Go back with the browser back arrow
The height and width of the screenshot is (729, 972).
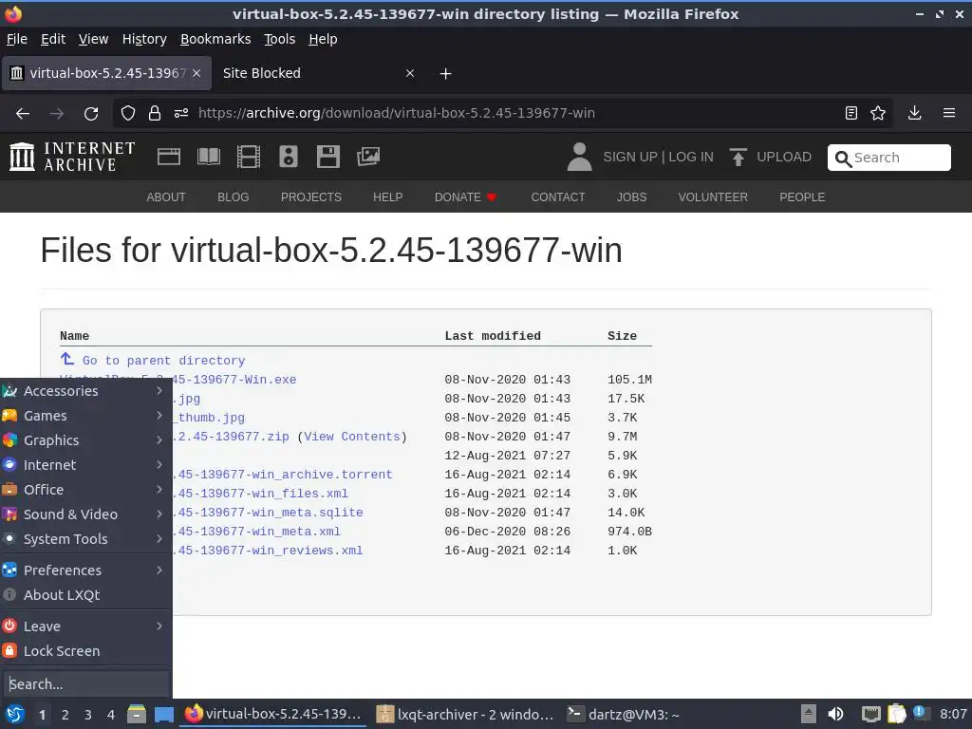(23, 114)
